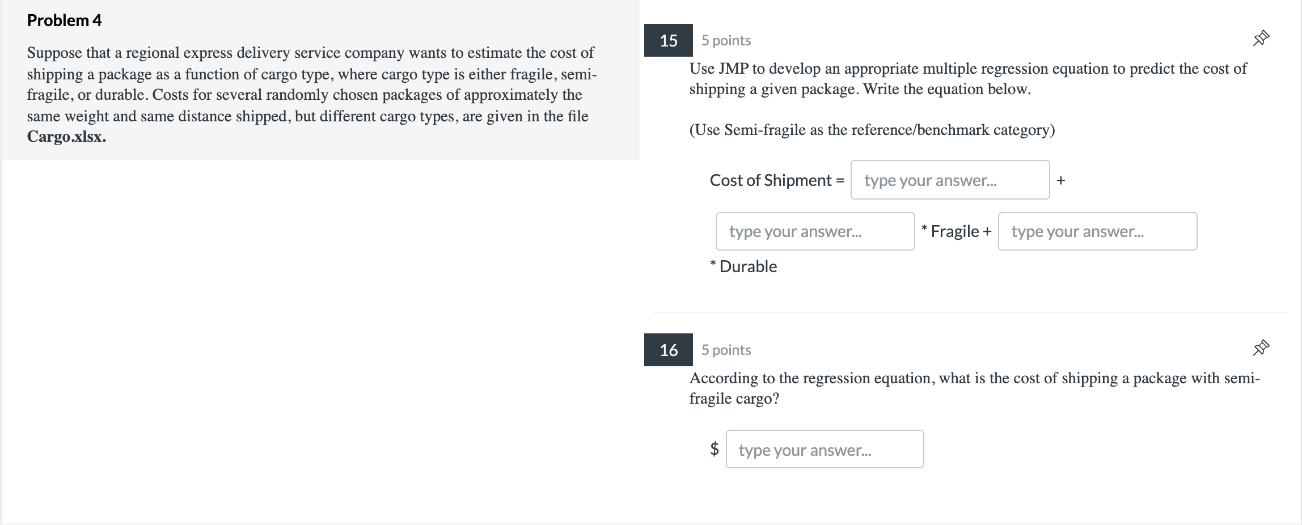
Task: Select the Durable coefficient answer field
Action: [x=1097, y=231]
